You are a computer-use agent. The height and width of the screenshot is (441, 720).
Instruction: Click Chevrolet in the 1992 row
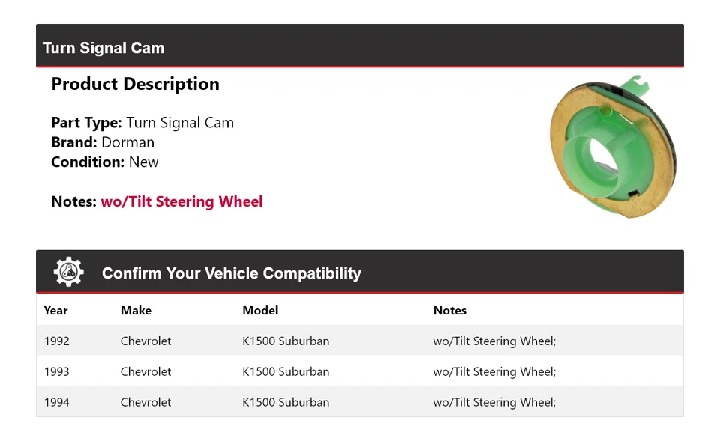tap(145, 341)
